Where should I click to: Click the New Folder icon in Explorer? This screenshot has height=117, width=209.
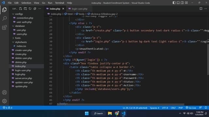pyautogui.click(x=25, y=9)
